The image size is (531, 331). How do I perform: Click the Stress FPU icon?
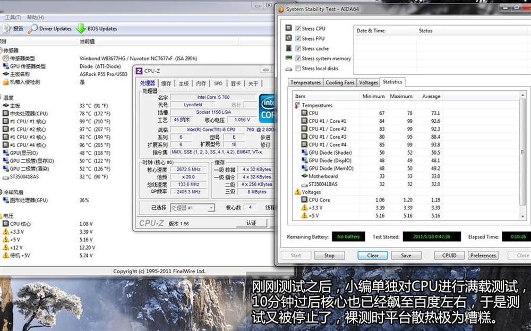pyautogui.click(x=288, y=38)
